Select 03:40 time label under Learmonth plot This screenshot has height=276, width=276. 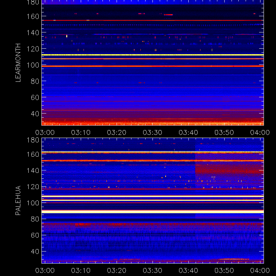pos(188,132)
